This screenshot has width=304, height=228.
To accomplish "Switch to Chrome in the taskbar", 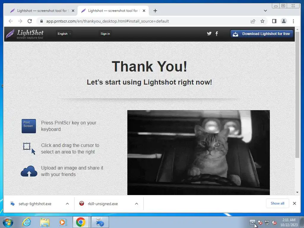I will tap(81, 222).
